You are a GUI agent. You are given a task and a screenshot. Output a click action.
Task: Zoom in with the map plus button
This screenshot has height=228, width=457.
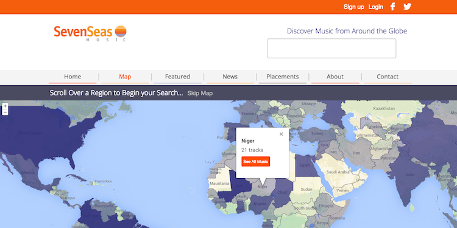coord(5,106)
